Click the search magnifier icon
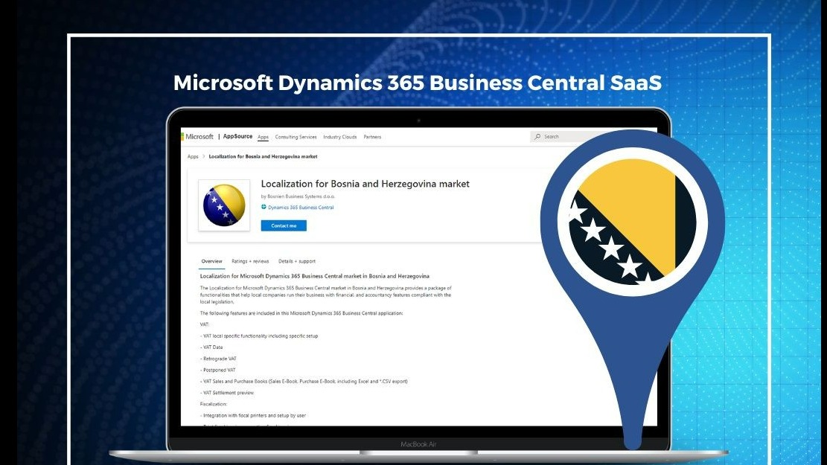This screenshot has height=465, width=827. point(537,137)
